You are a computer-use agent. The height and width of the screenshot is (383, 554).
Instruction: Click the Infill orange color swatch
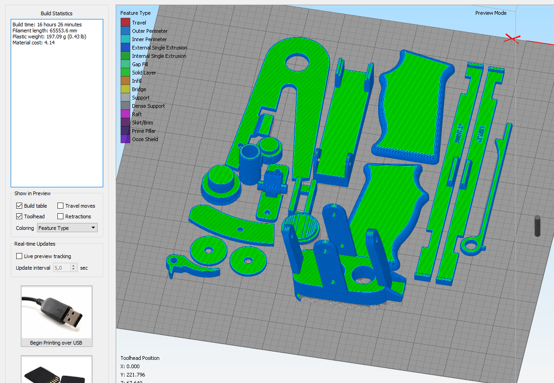click(125, 80)
